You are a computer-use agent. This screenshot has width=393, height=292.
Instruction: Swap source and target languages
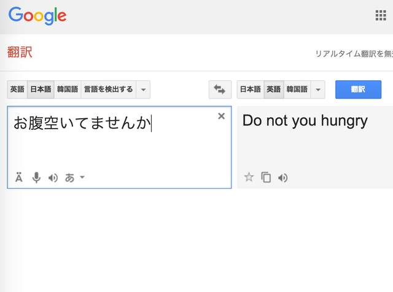click(219, 89)
